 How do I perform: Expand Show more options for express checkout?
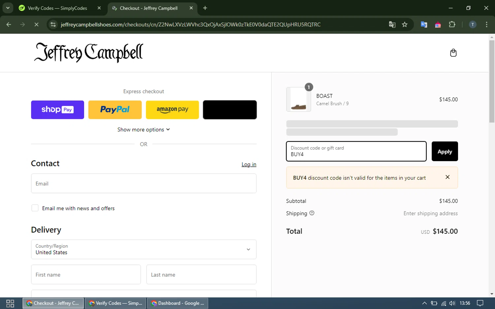tap(144, 129)
